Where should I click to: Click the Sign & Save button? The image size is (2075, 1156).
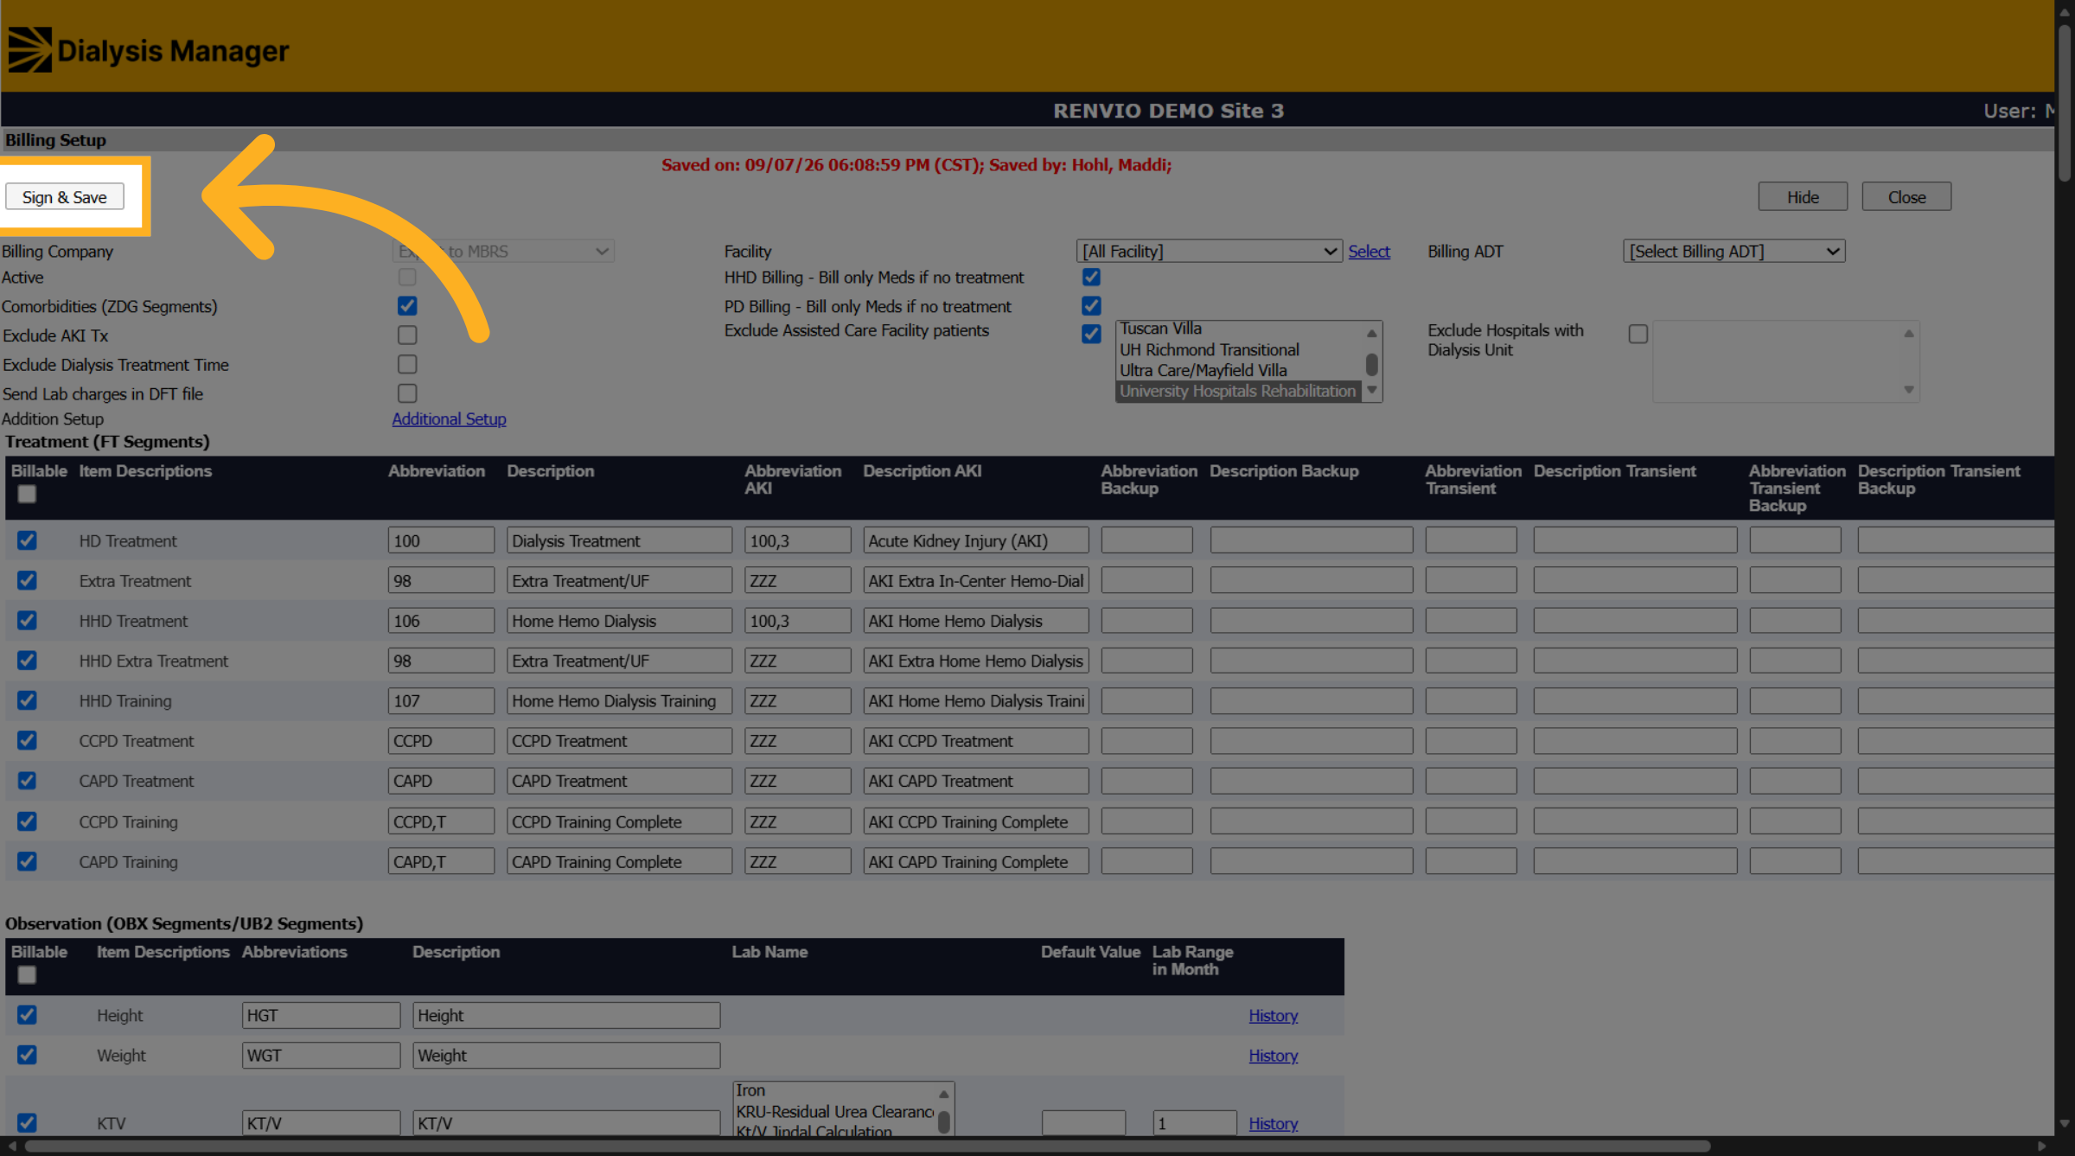point(65,196)
